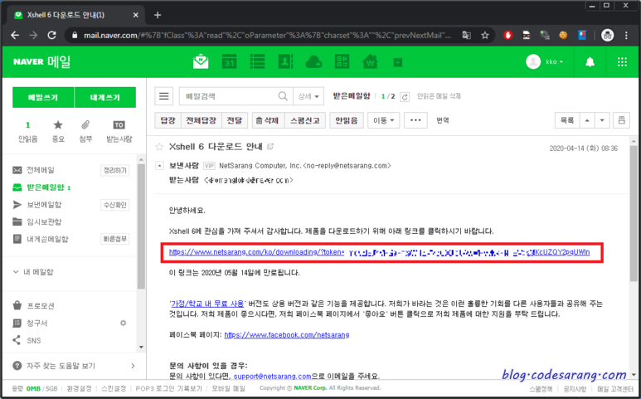Open the 이동 move dropdown
The height and width of the screenshot is (399, 641).
point(384,120)
